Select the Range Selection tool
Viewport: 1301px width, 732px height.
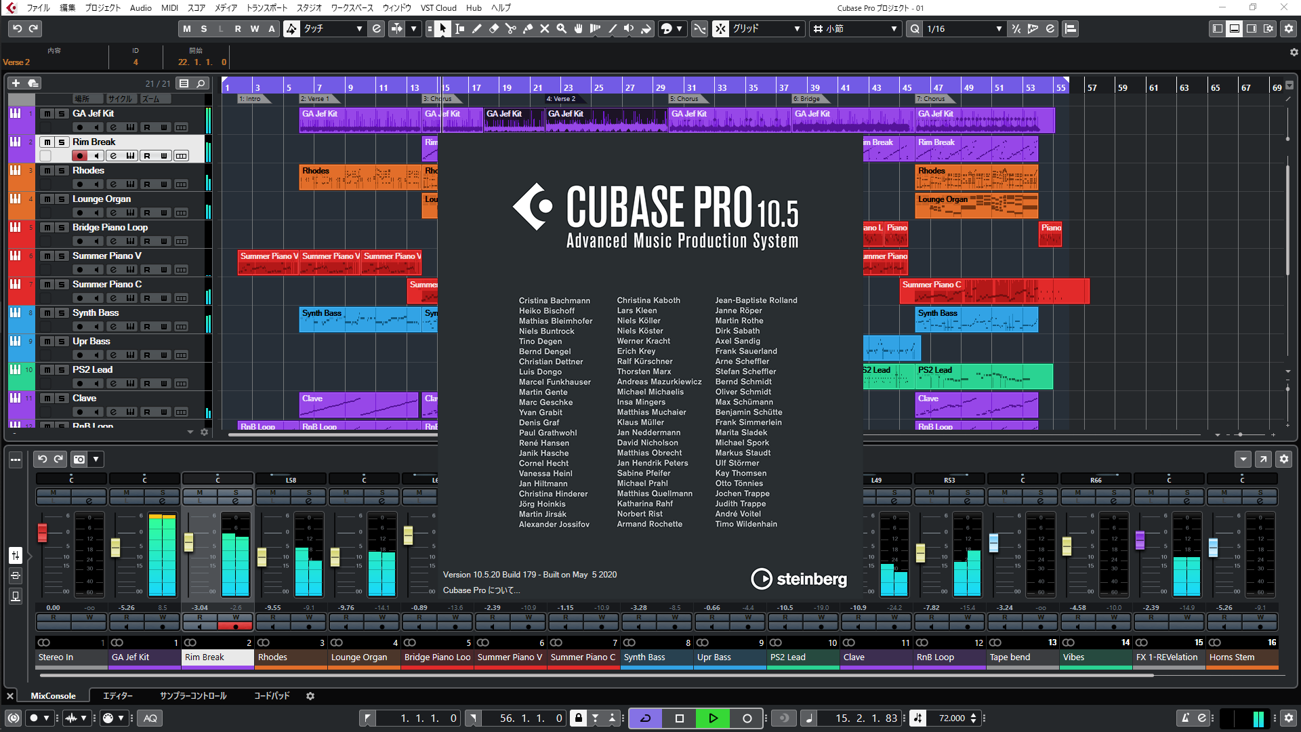point(460,28)
